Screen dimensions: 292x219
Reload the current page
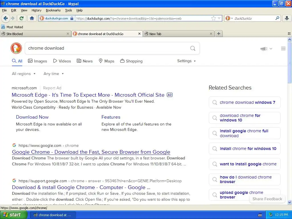click(x=22, y=18)
